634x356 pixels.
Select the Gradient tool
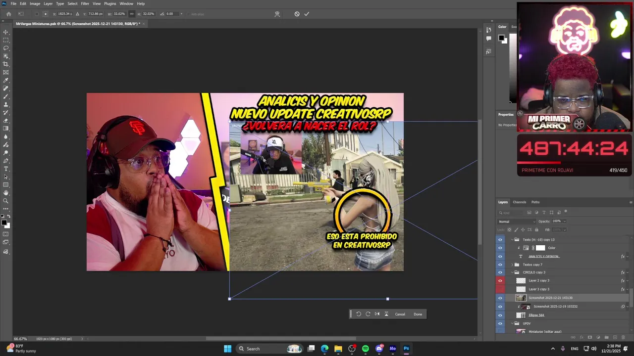pos(6,129)
